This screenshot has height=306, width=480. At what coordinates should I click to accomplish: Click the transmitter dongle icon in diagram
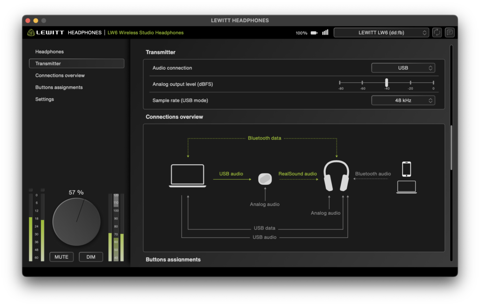[265, 179]
